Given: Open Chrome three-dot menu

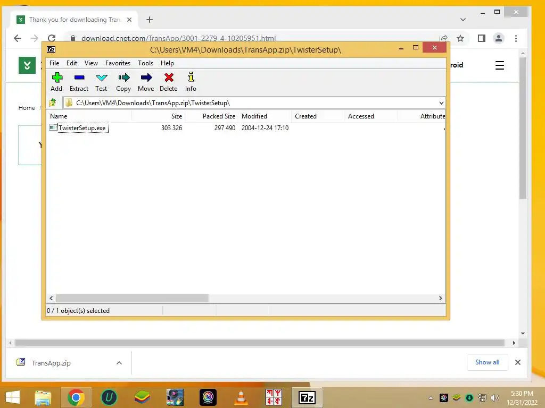Looking at the screenshot, I should 516,38.
